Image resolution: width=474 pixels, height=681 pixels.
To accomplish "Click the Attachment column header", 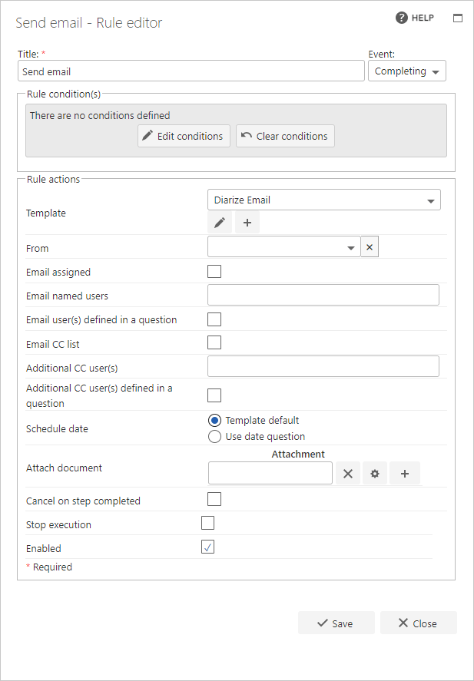I will (298, 454).
